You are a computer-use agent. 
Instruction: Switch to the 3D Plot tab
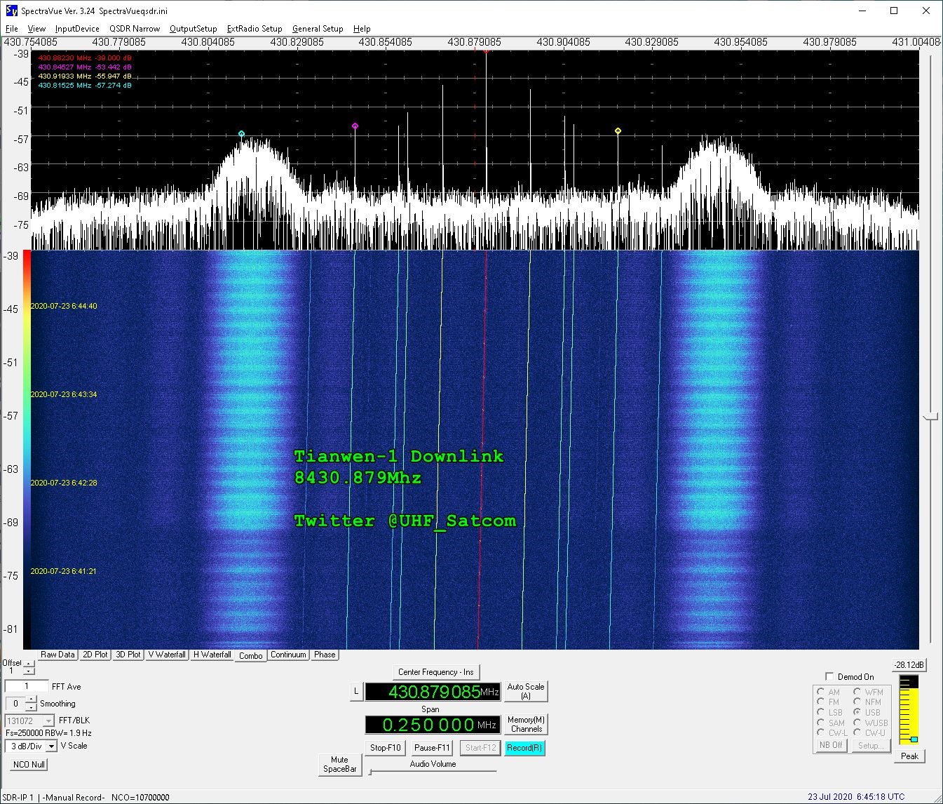click(128, 655)
